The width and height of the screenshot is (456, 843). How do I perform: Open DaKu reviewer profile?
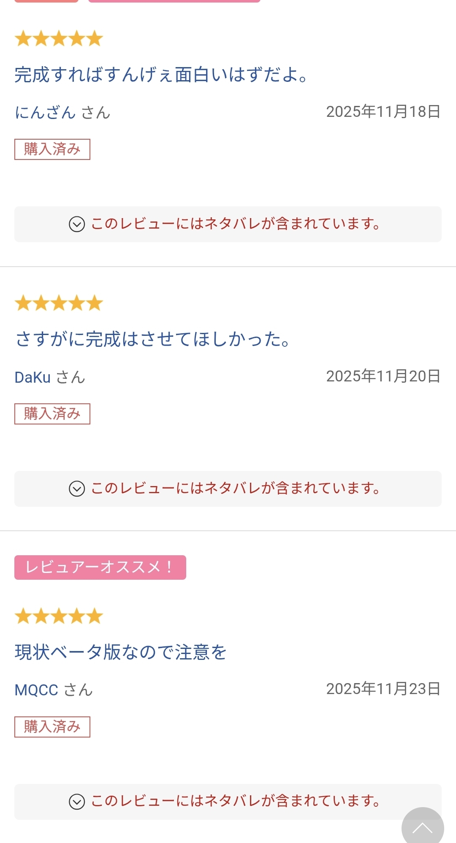coord(33,377)
